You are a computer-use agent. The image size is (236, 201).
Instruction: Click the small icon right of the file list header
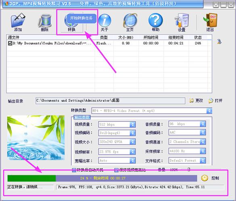click(219, 41)
